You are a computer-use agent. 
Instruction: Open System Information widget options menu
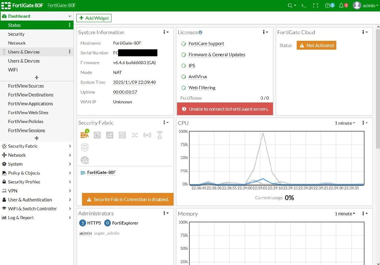166,32
